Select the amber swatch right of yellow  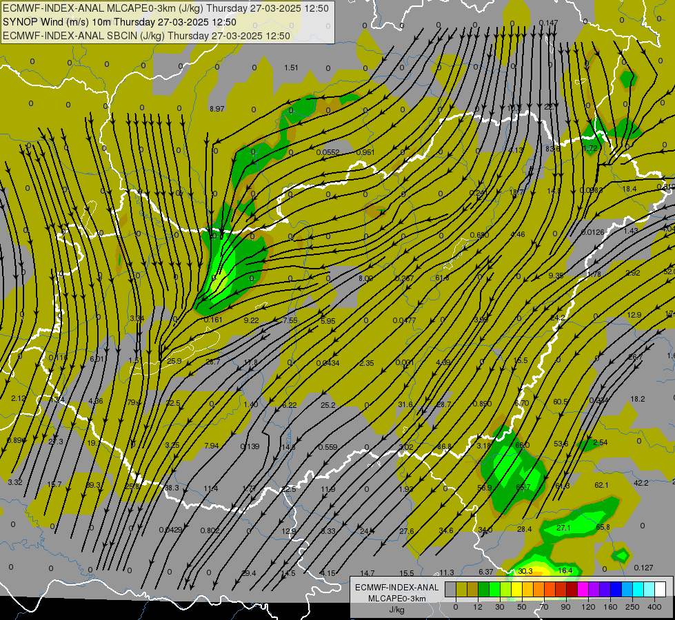point(528,590)
